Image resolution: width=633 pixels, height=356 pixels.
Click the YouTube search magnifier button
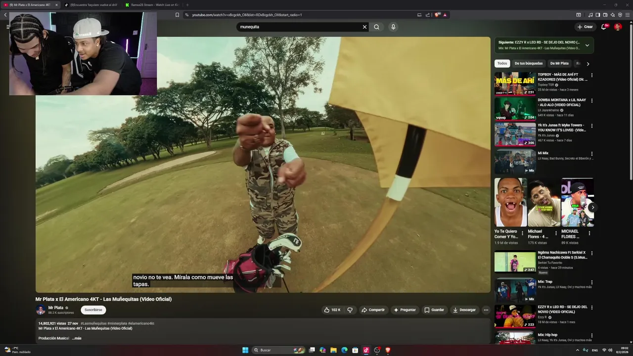pyautogui.click(x=376, y=27)
